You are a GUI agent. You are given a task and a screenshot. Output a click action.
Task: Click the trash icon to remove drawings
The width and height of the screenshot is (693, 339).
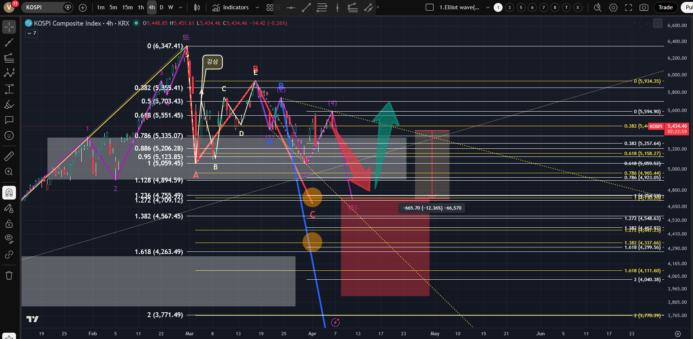(x=9, y=275)
